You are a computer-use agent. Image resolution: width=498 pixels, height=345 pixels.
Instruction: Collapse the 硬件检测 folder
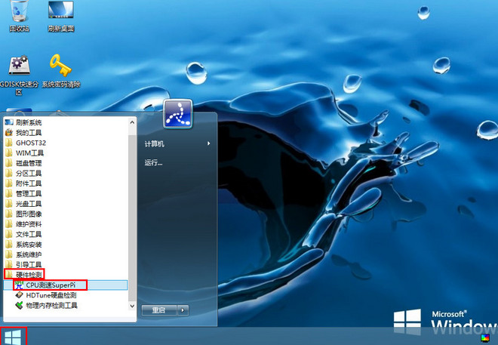[x=29, y=275]
